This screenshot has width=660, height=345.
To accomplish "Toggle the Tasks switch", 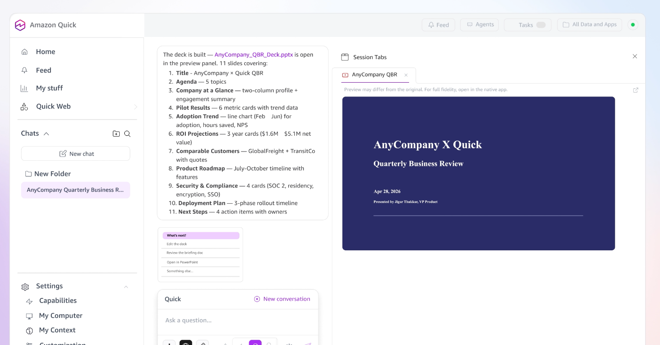I will pyautogui.click(x=540, y=25).
